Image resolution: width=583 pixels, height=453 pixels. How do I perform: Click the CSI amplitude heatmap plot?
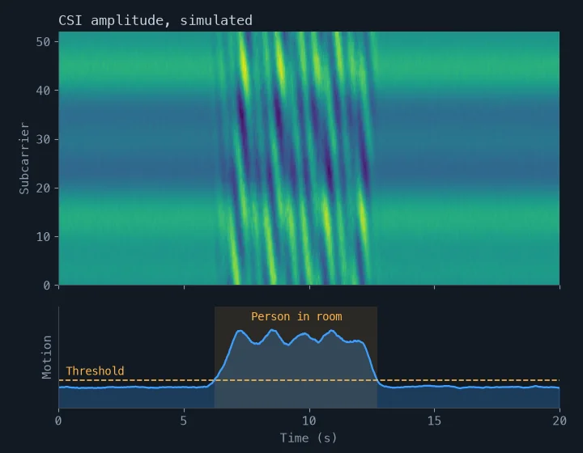[x=309, y=159]
